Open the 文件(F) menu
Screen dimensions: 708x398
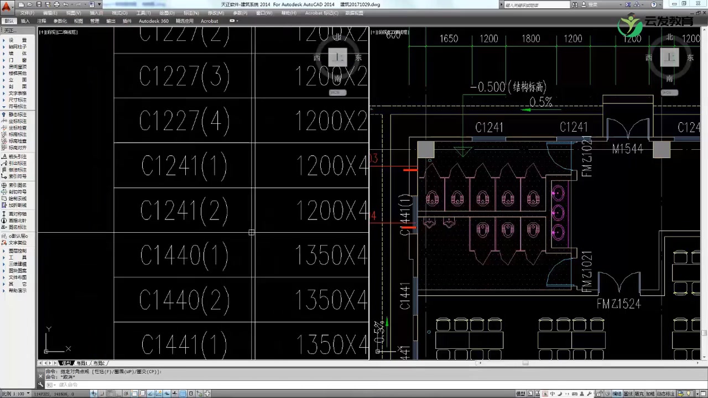pyautogui.click(x=27, y=13)
